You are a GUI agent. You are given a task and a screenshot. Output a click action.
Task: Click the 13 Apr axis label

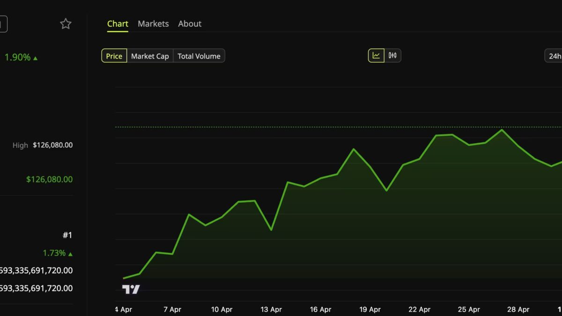coord(271,309)
